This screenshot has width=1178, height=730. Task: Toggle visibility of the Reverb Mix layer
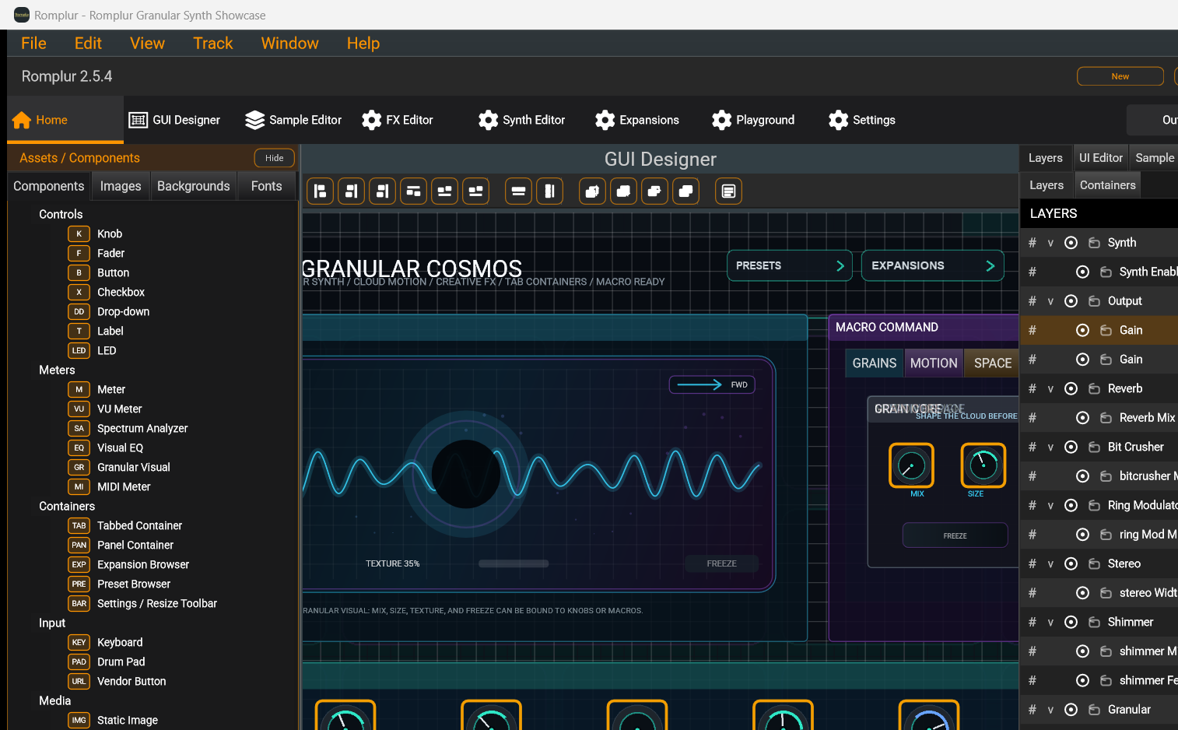1082,418
